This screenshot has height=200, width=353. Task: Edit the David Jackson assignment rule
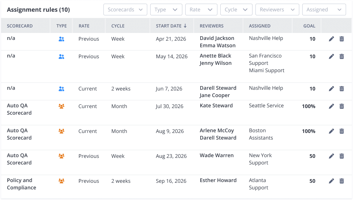(x=331, y=39)
